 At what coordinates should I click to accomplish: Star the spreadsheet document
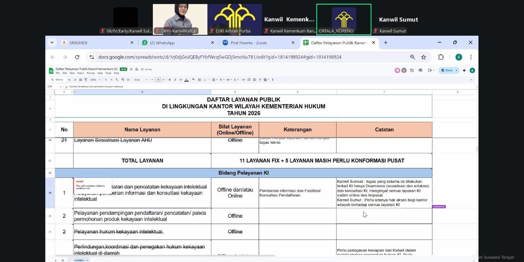(131, 69)
